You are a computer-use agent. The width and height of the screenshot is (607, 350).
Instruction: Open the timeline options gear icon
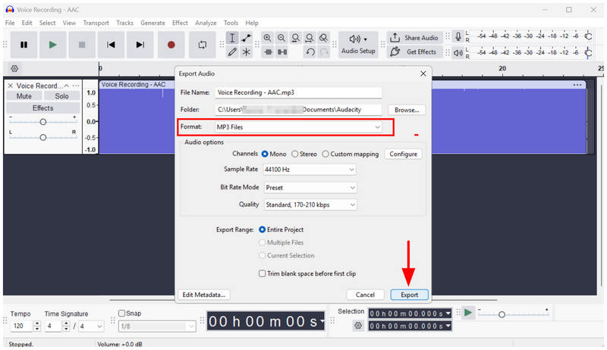coord(14,69)
